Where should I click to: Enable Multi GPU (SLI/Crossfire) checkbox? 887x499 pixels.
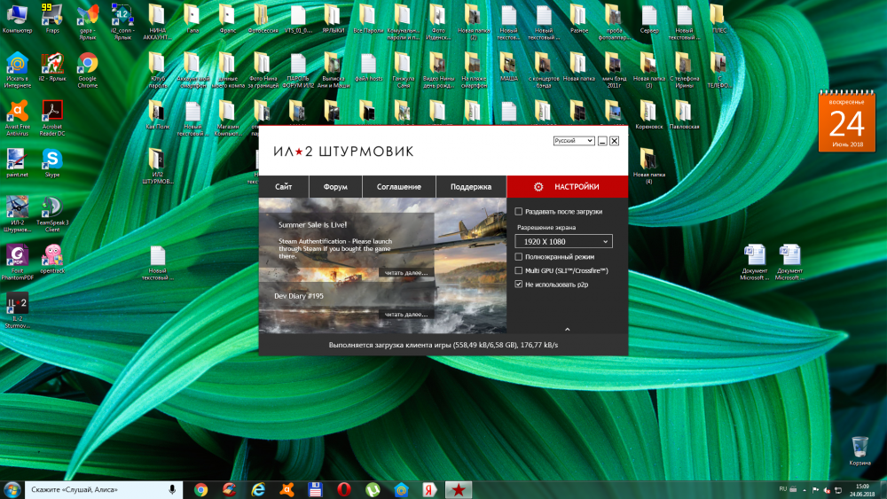519,270
